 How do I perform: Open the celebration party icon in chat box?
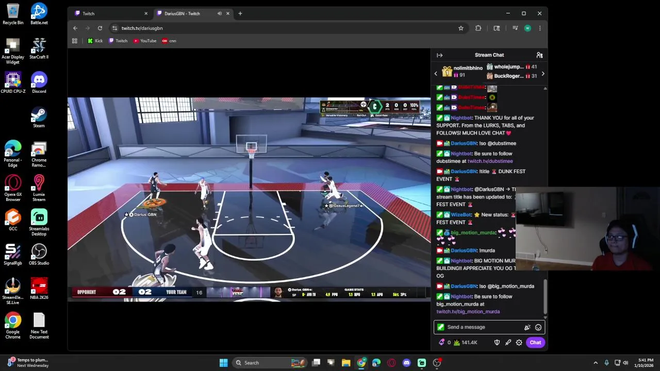(x=527, y=327)
